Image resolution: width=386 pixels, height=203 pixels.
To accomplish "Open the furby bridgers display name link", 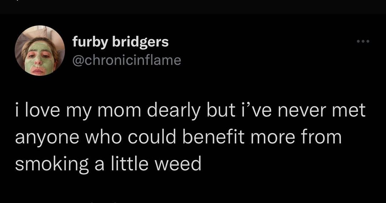I will click(x=120, y=42).
